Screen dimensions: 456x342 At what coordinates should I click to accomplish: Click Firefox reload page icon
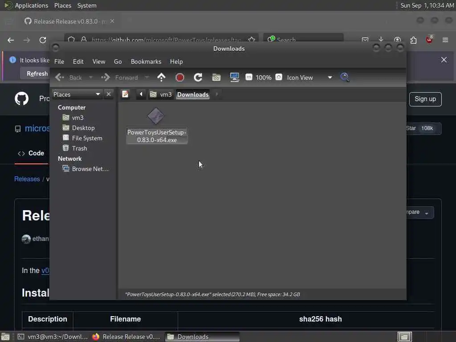(43, 40)
